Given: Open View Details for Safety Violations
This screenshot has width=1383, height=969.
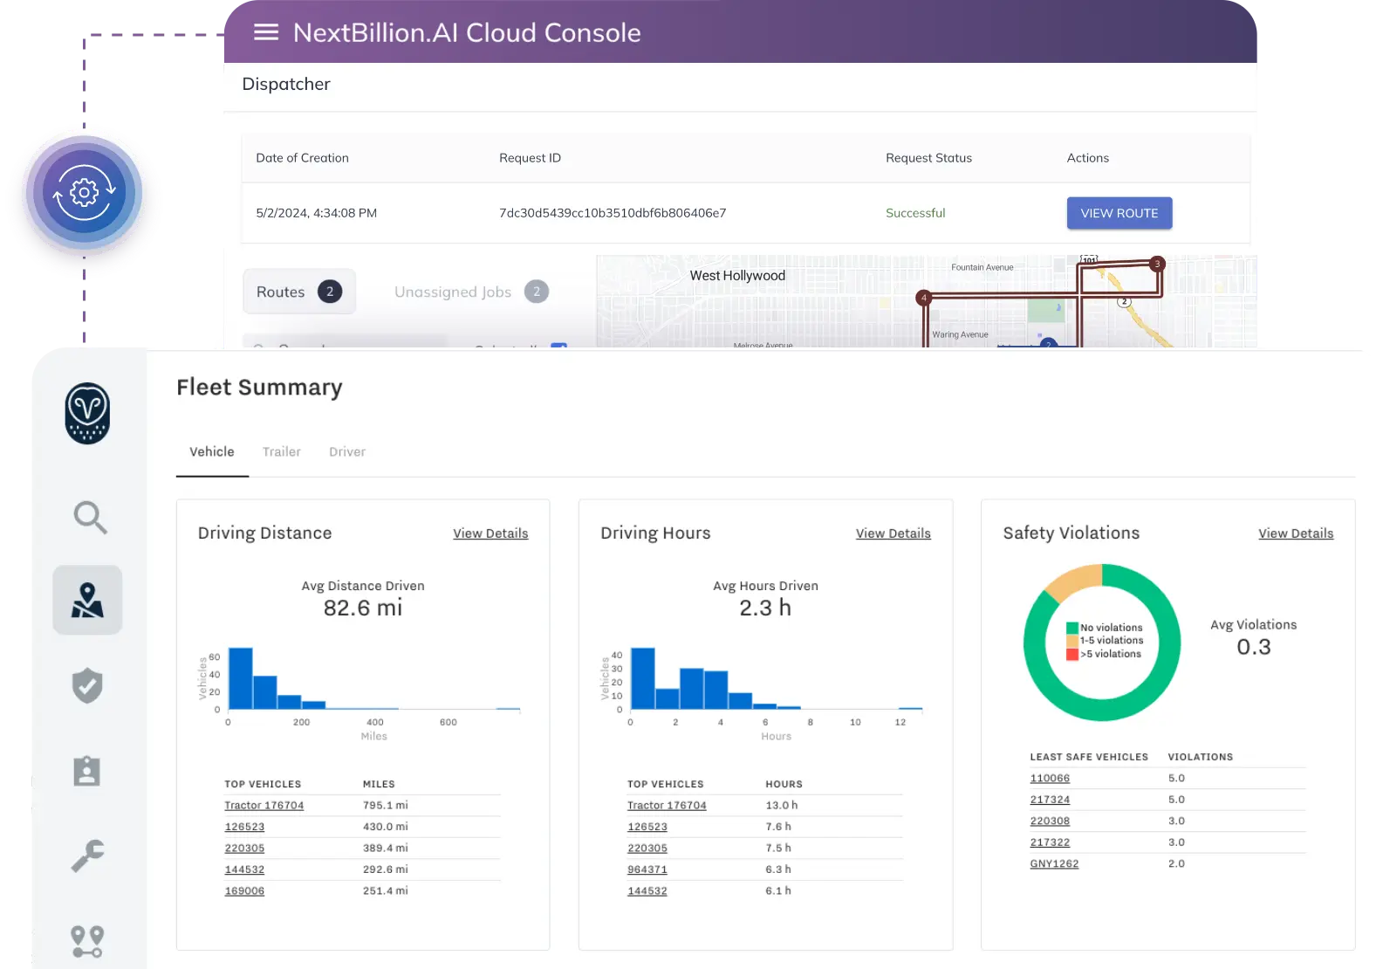Looking at the screenshot, I should 1296,533.
